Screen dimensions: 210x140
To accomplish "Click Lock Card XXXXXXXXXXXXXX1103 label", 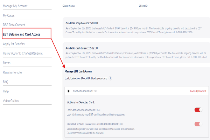I will 83,110.
